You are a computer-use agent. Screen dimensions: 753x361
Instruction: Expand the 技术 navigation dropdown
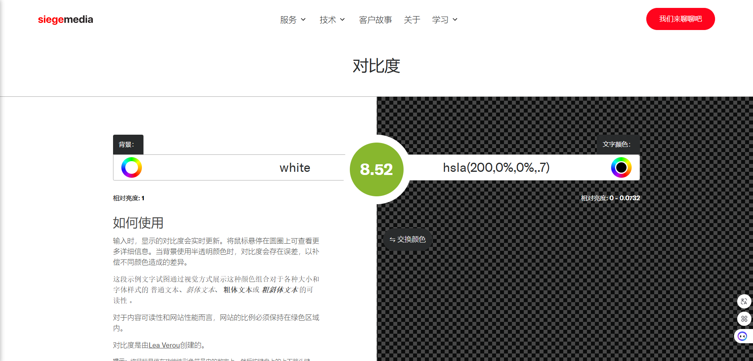pyautogui.click(x=332, y=20)
